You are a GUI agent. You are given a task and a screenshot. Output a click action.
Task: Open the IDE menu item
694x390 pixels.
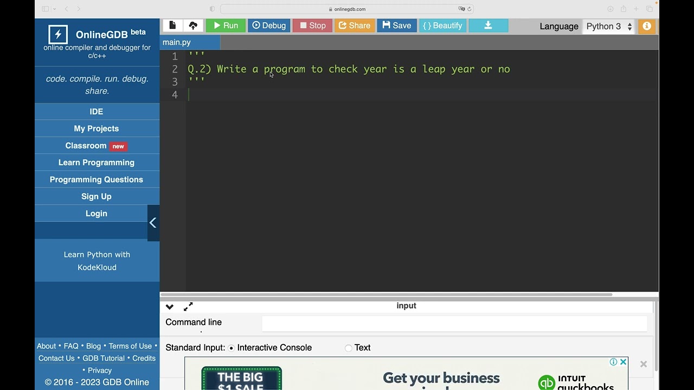[x=97, y=112]
